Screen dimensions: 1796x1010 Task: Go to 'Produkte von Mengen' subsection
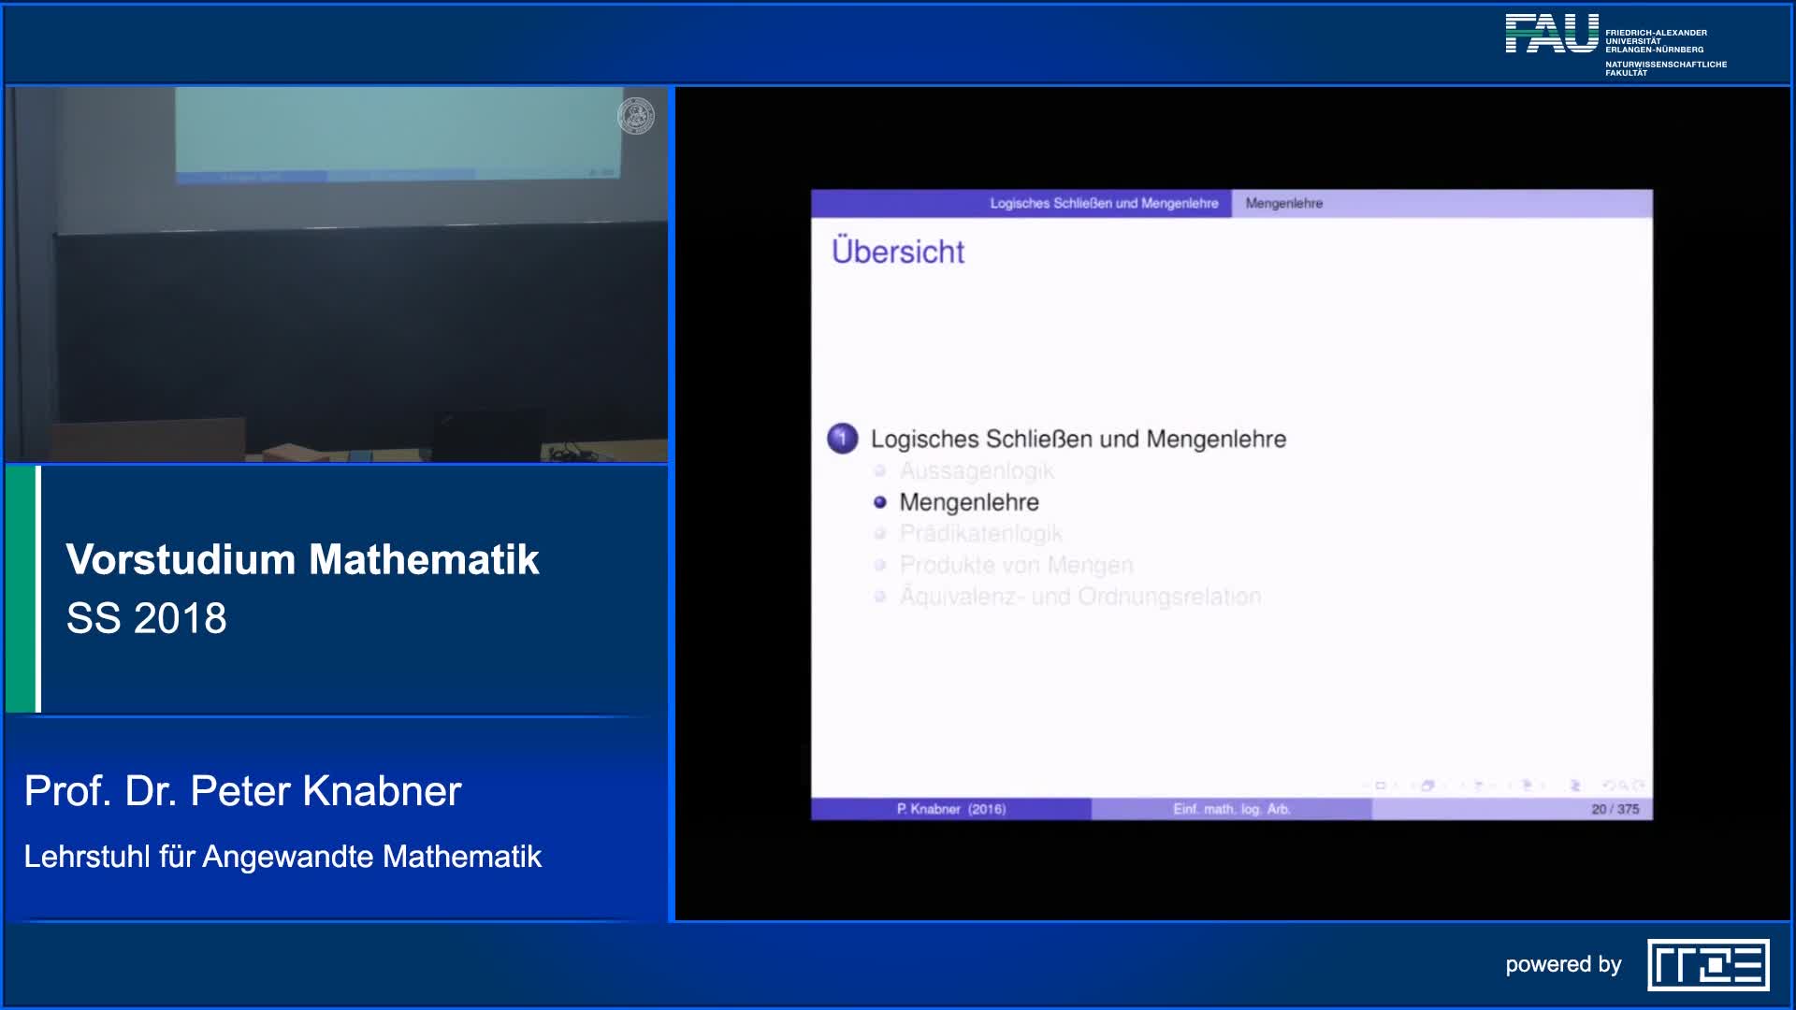tap(1016, 565)
